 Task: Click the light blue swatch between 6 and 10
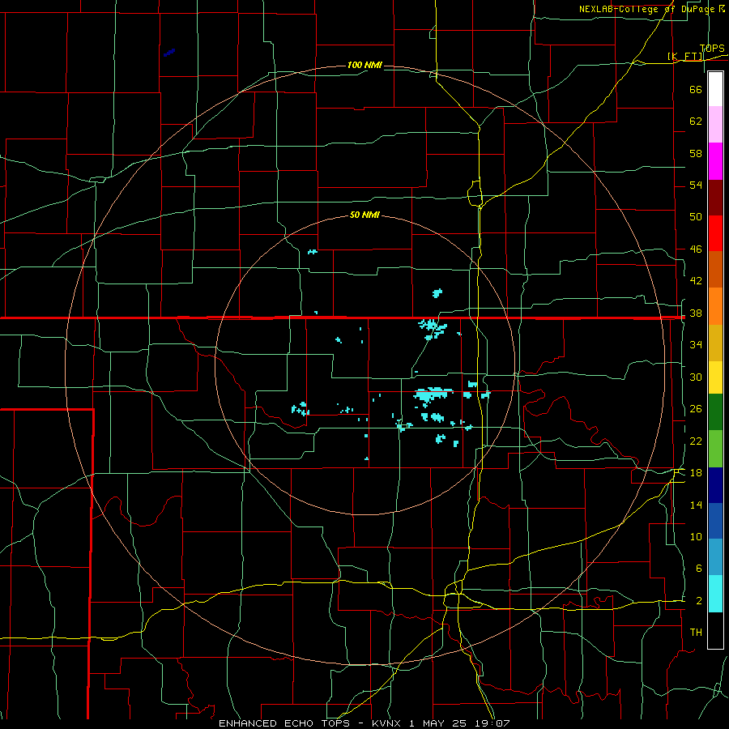(715, 556)
